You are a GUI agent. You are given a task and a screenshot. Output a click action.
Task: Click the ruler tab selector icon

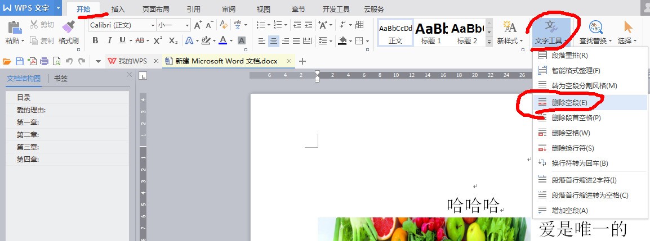point(143,76)
